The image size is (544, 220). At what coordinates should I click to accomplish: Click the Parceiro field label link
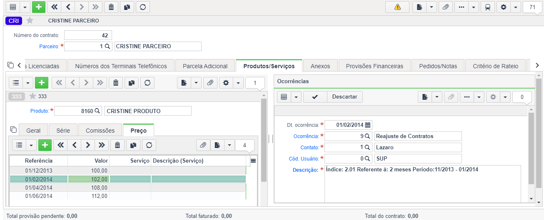[49, 46]
